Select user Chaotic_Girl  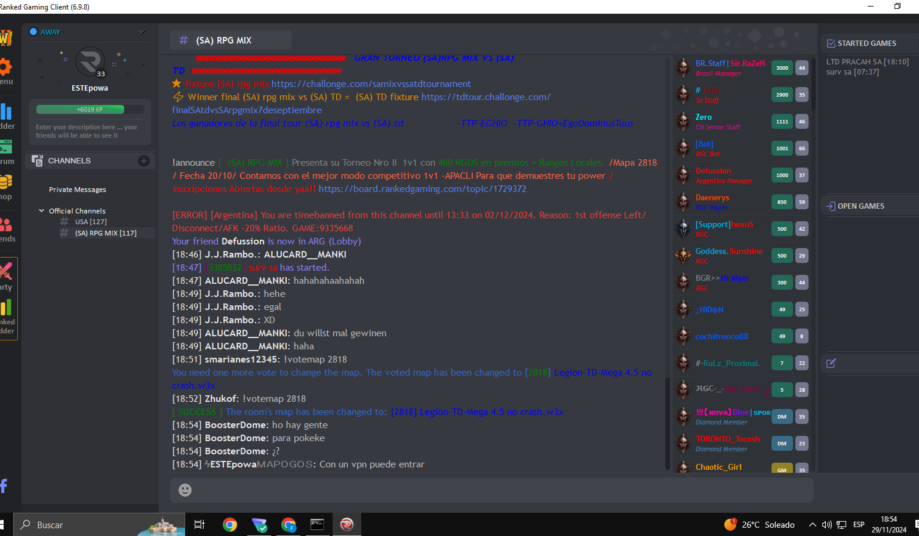pyautogui.click(x=718, y=467)
